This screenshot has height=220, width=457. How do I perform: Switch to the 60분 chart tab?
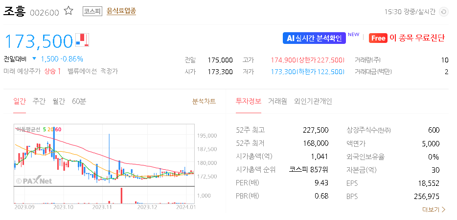[x=79, y=101]
